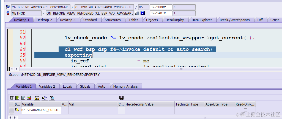Viewport: 282px width, 119px height.
Task: Select the Variables 1 tab
Action: click(x=24, y=87)
